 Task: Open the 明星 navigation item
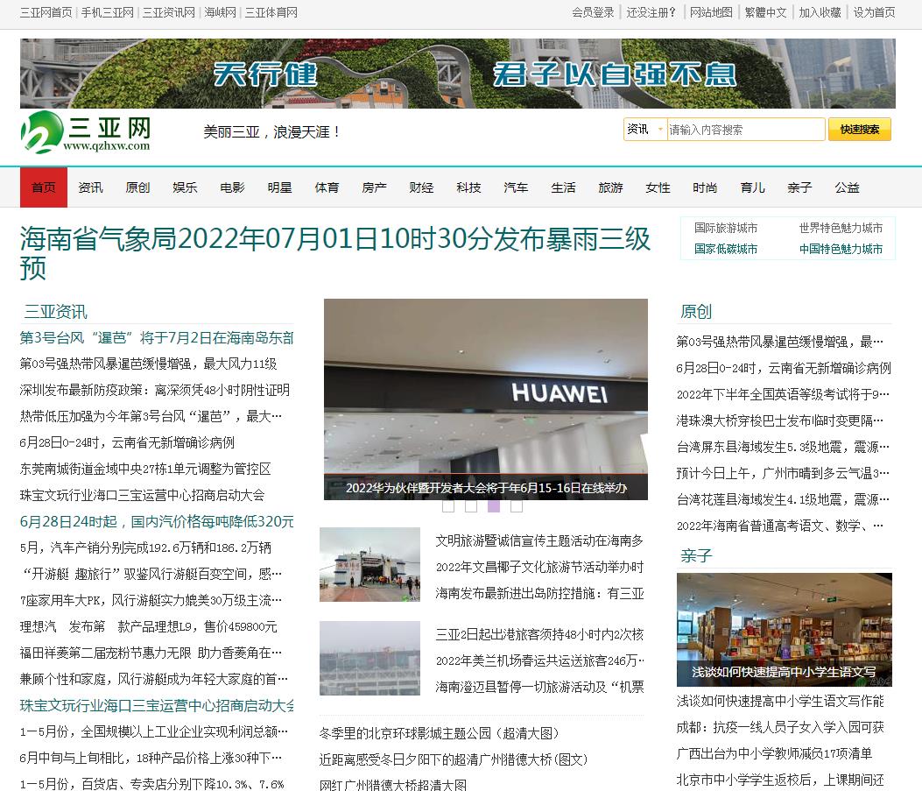pyautogui.click(x=279, y=187)
